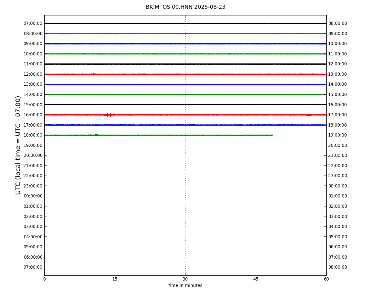The width and height of the screenshot is (371, 306).
Task: Select the red blip near minute 19 on 12:00:00 trace
Action: tap(133, 74)
